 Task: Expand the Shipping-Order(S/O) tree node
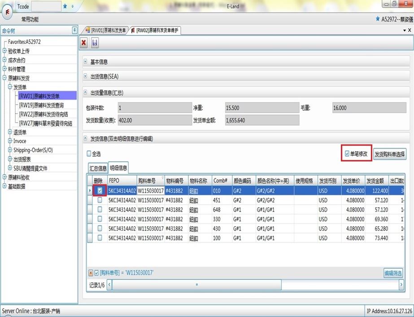10,150
